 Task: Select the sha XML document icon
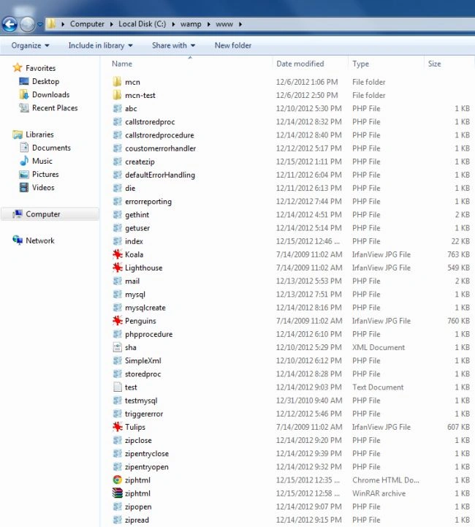(117, 347)
